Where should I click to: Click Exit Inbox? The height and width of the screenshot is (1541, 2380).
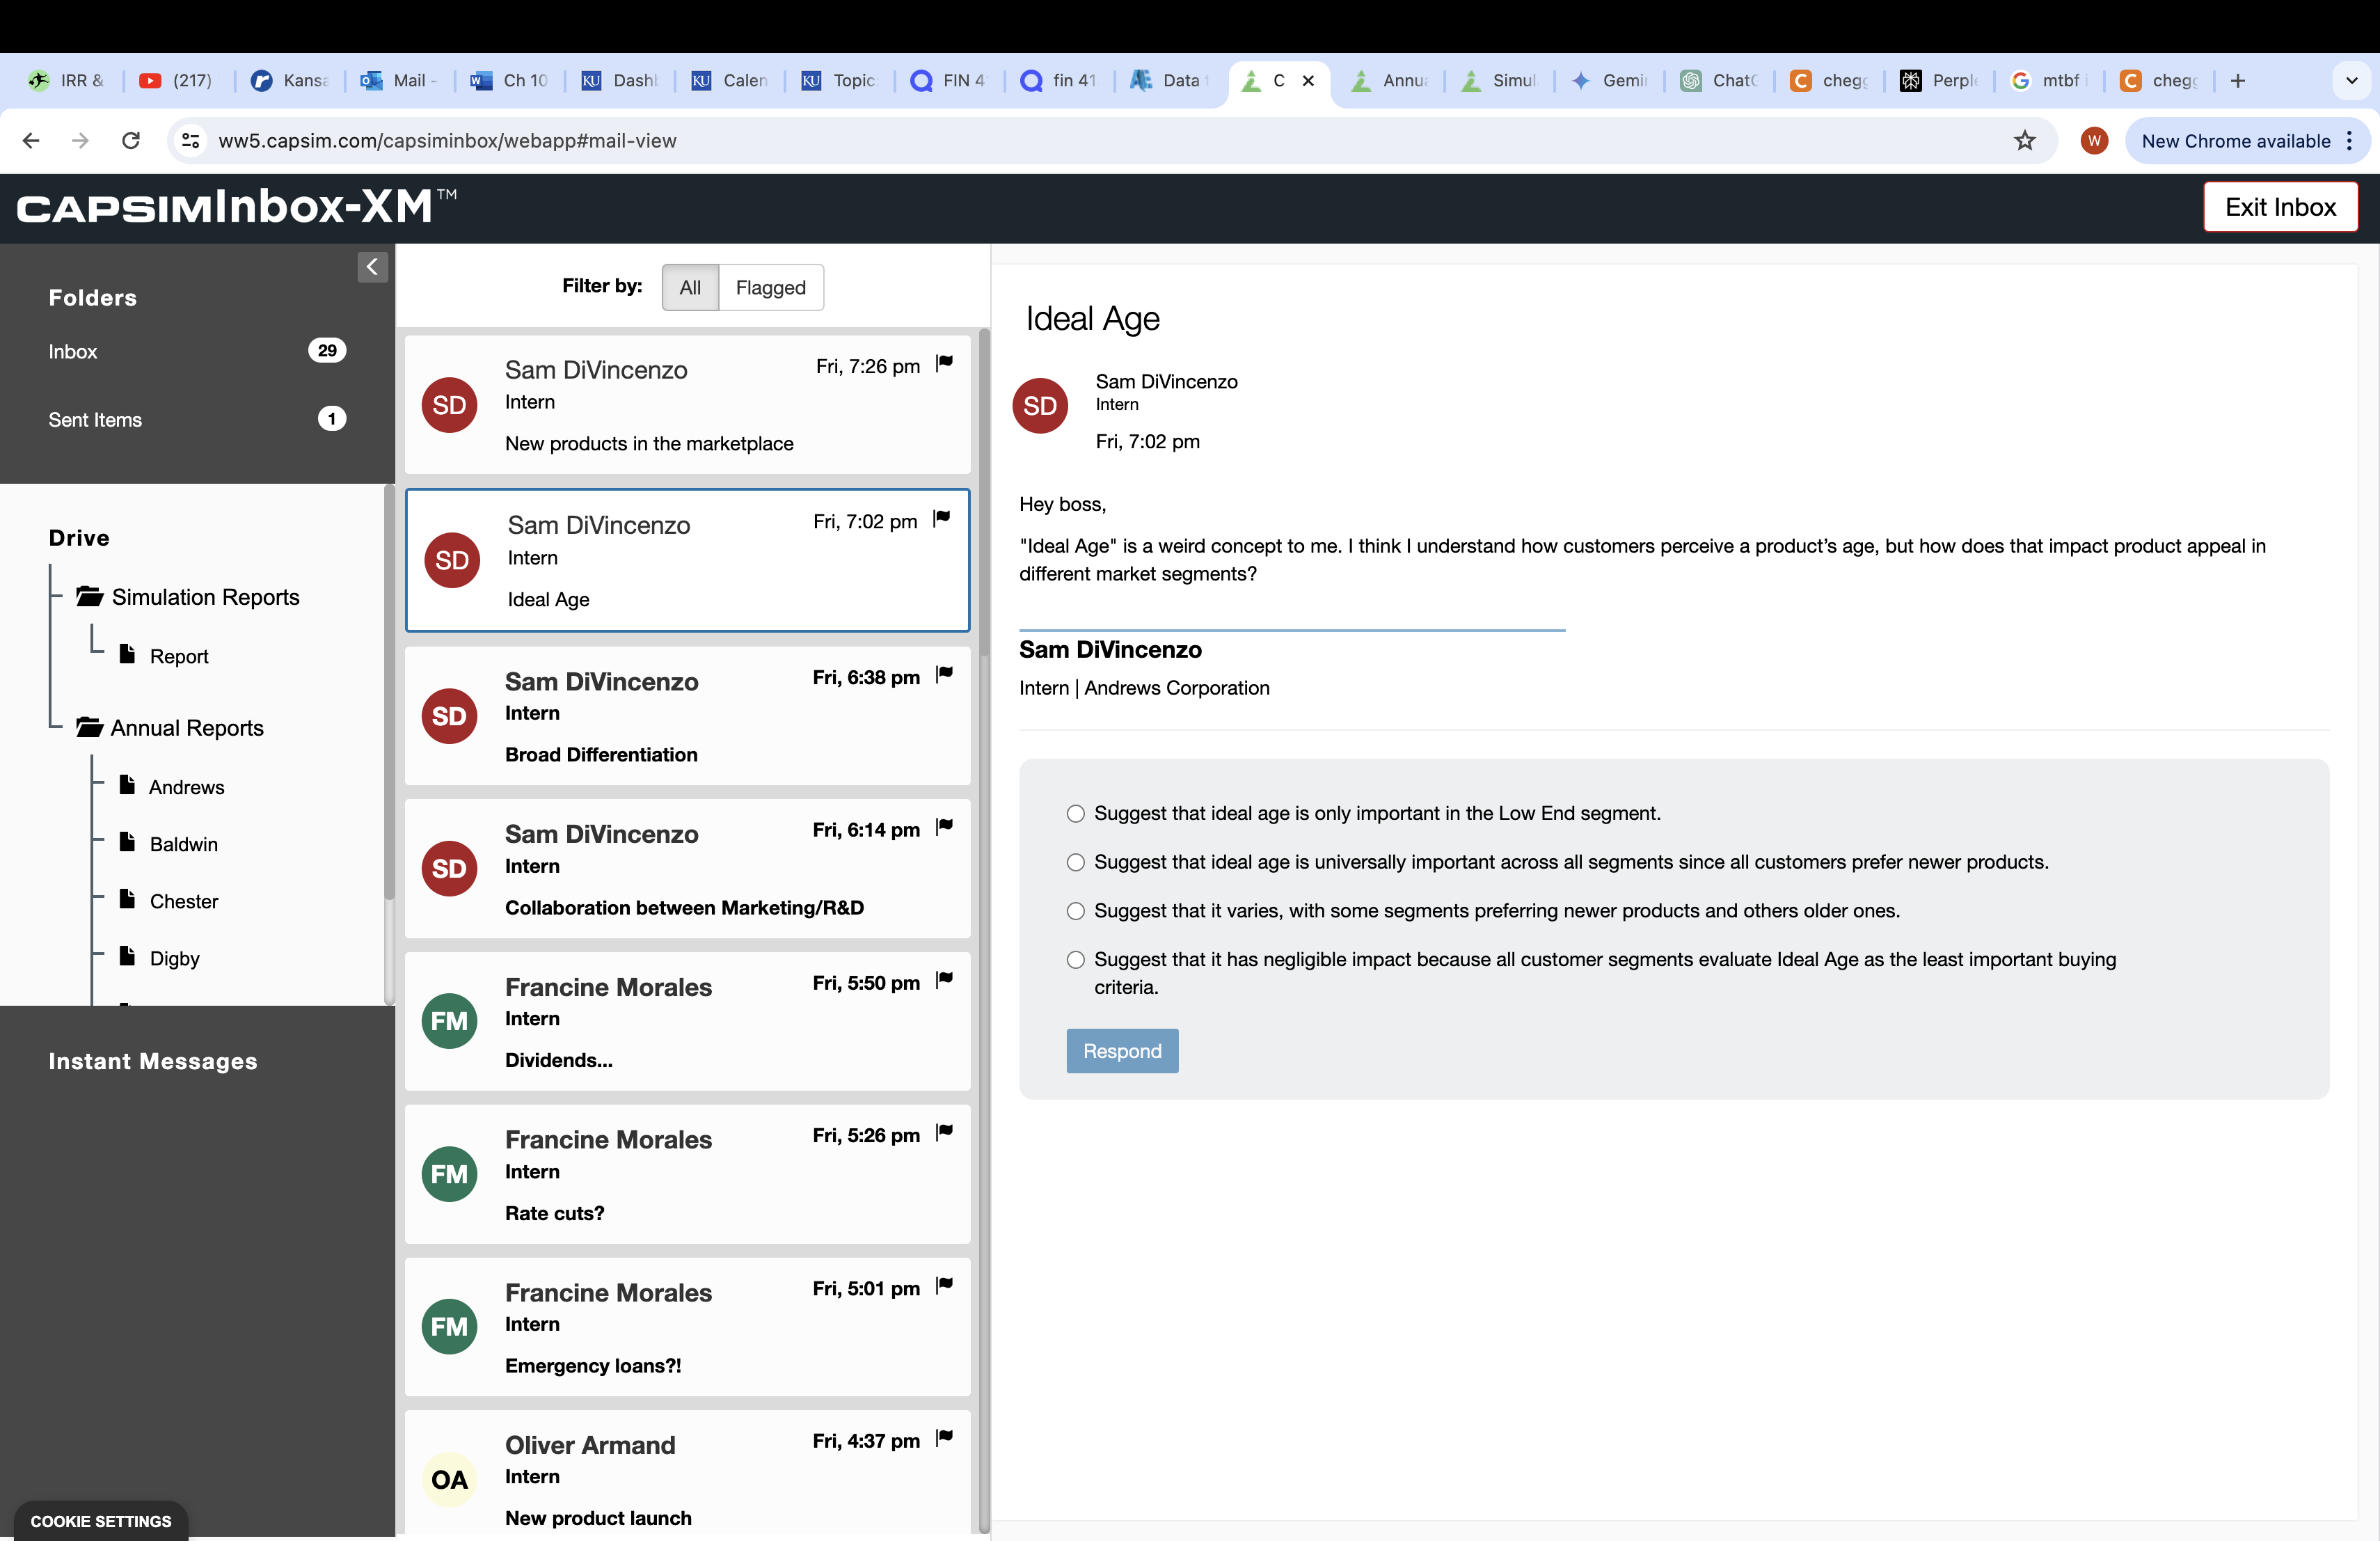point(2280,207)
